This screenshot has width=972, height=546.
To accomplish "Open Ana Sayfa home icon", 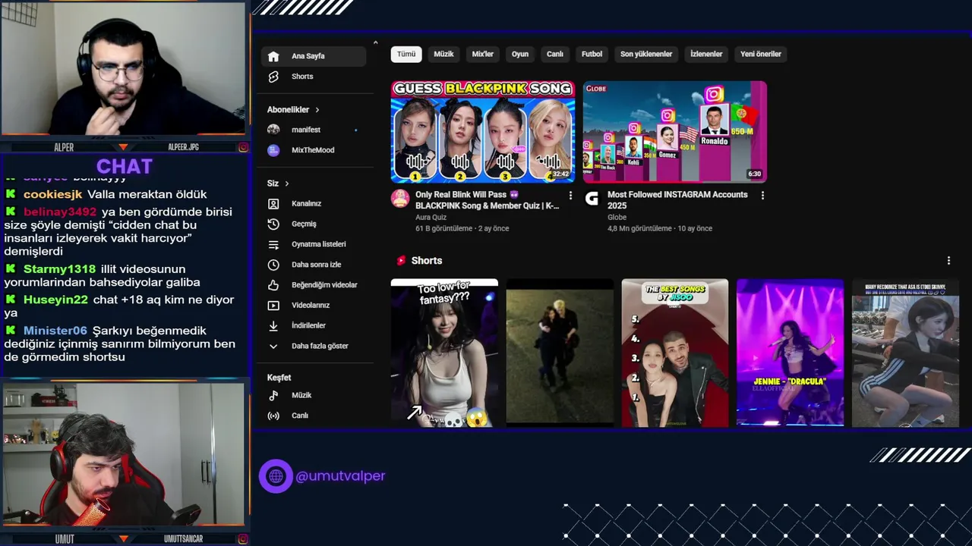I will tap(274, 56).
